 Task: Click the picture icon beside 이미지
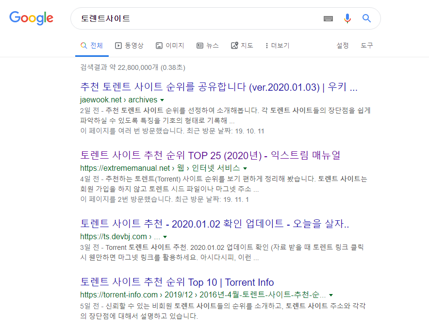click(159, 46)
